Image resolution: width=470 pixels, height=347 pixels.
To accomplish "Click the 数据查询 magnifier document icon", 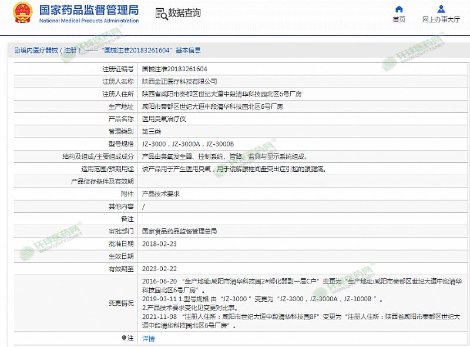I will (161, 13).
